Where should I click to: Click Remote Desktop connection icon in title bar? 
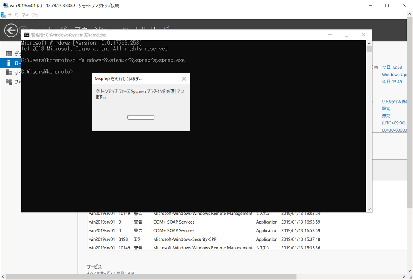tap(6, 6)
